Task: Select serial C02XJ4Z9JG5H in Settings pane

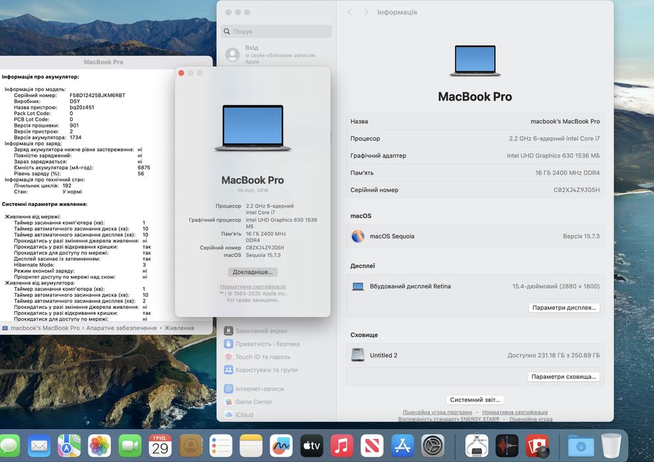Action: (x=577, y=189)
